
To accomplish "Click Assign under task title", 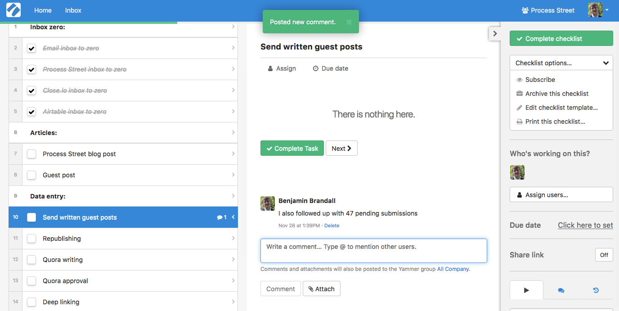I will coord(282,68).
